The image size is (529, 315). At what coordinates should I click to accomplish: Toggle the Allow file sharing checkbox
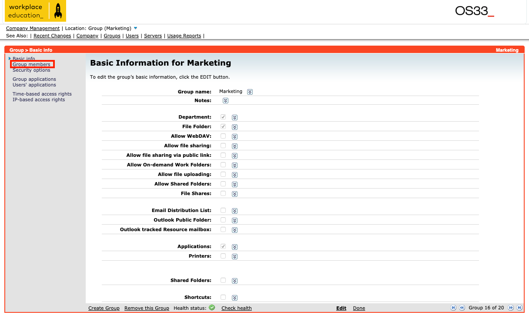[223, 146]
